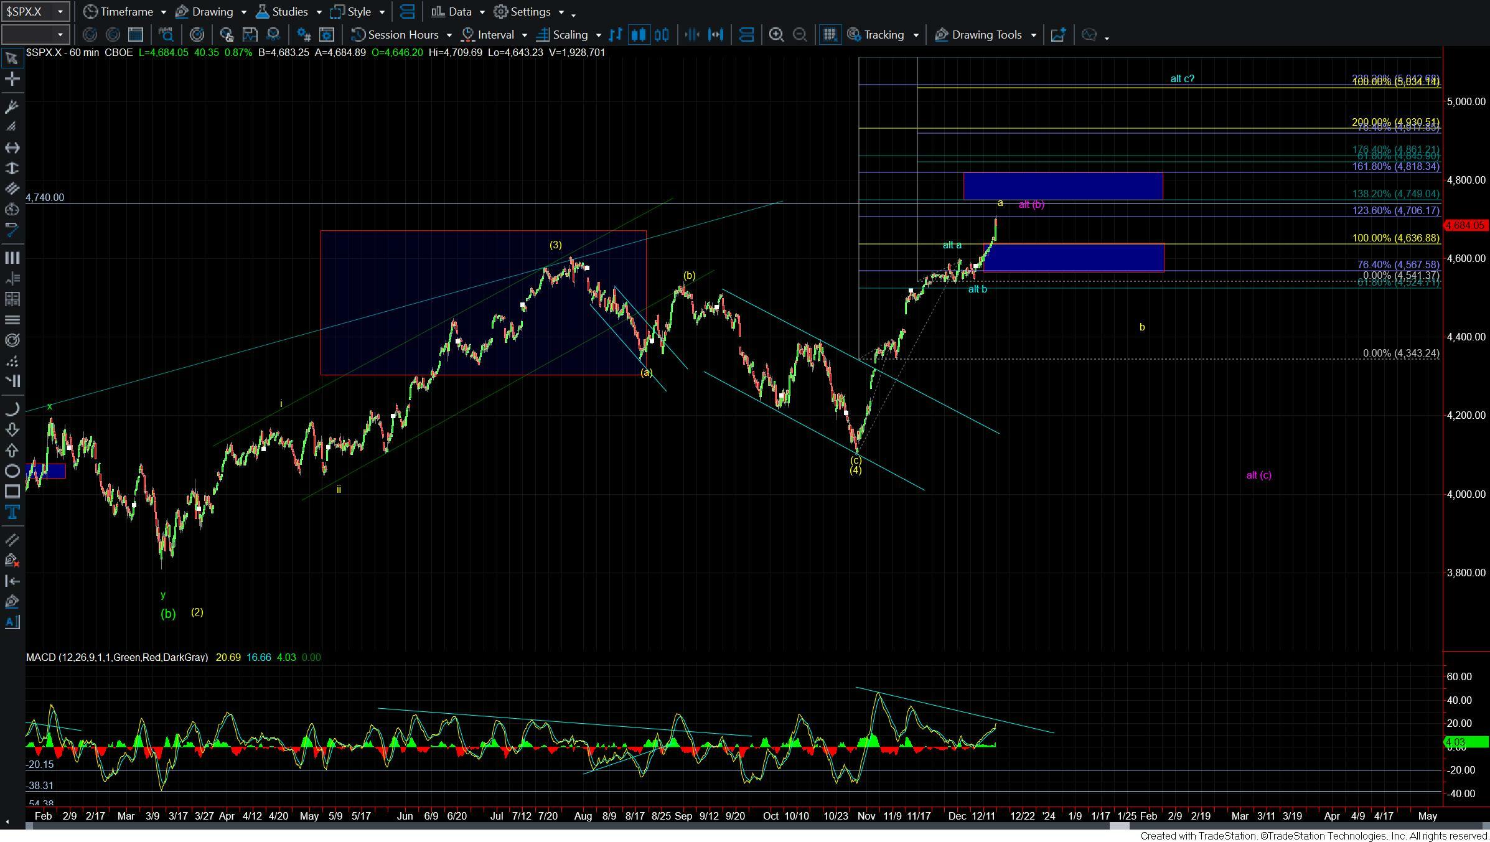
Task: Toggle decrease bar spacing
Action: (x=693, y=35)
